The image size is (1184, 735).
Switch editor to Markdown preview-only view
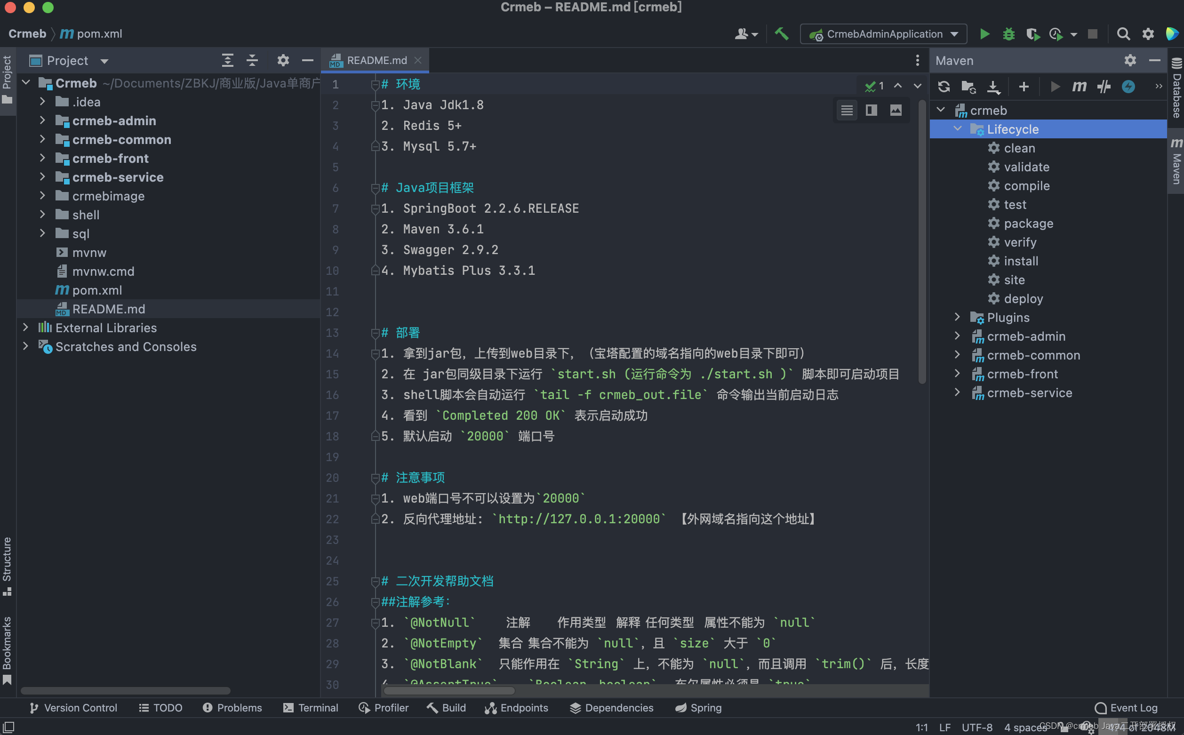pos(896,110)
